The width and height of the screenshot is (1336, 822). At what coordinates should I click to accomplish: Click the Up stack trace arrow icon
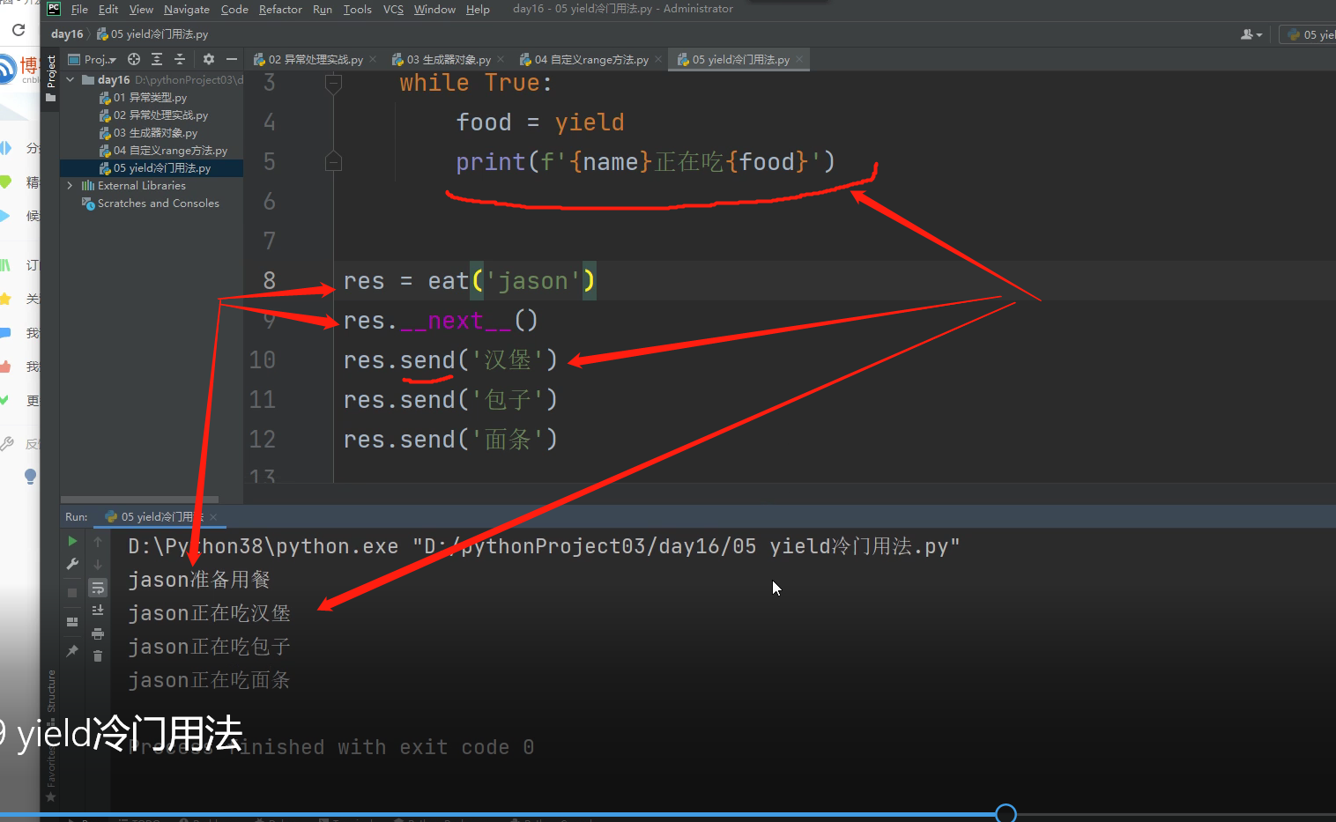[98, 541]
